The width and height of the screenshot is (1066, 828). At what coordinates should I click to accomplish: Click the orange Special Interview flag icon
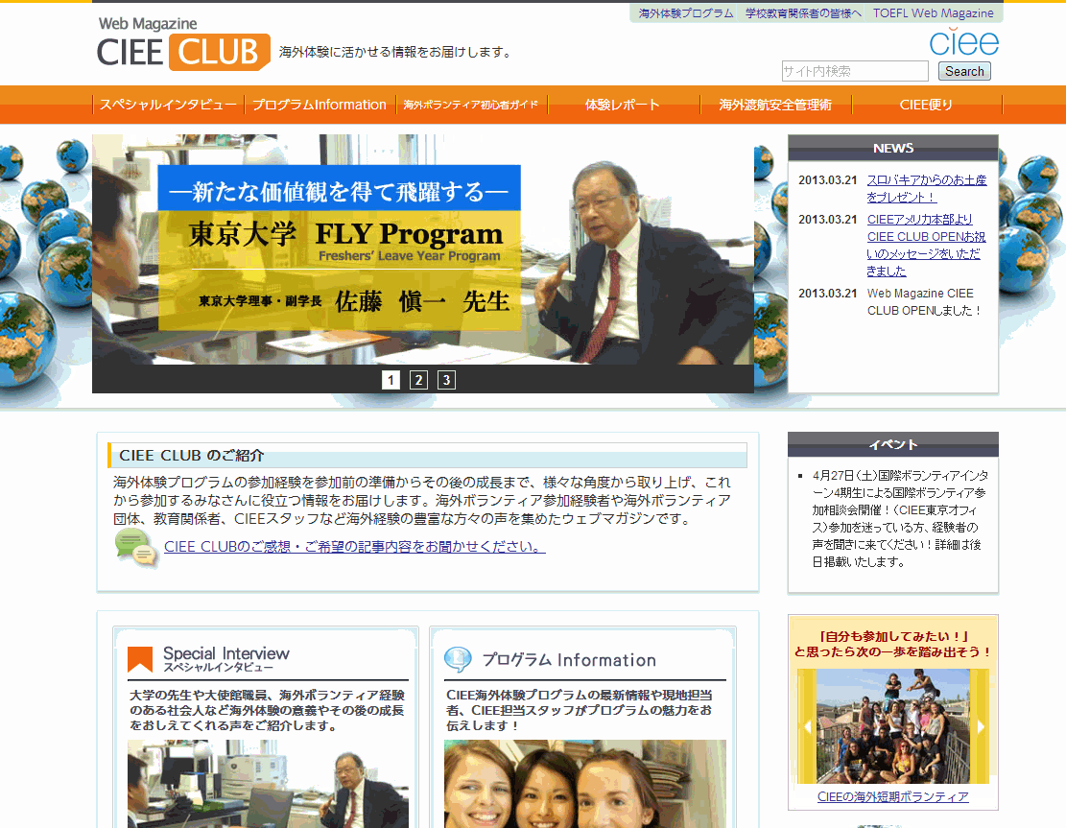(140, 659)
